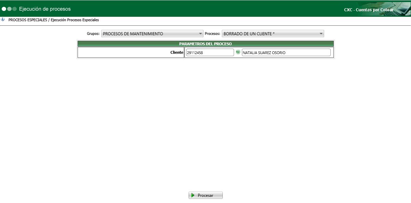Open PROCESOS DE MANTENIMIENTO combo box
The width and height of the screenshot is (411, 203).
152,34
